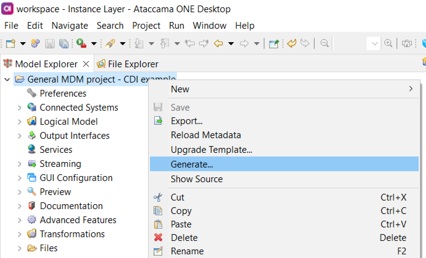The image size is (426, 258).
Task: Expand the Preview node
Action: 20,192
